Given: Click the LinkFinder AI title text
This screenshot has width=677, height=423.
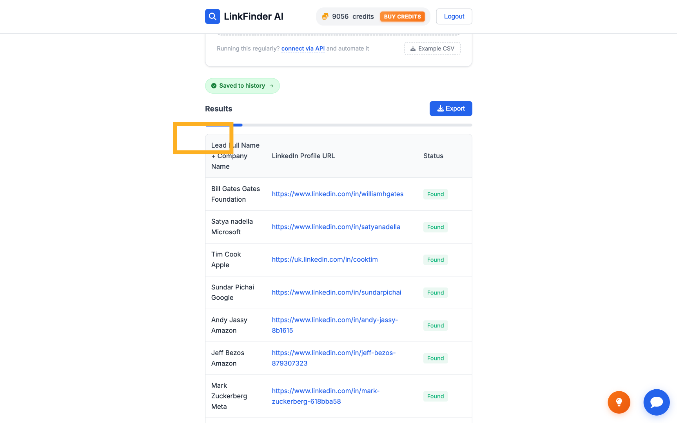Looking at the screenshot, I should click(254, 16).
